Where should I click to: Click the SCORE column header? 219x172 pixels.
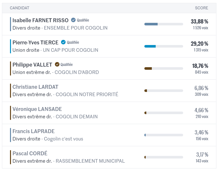[202, 8]
